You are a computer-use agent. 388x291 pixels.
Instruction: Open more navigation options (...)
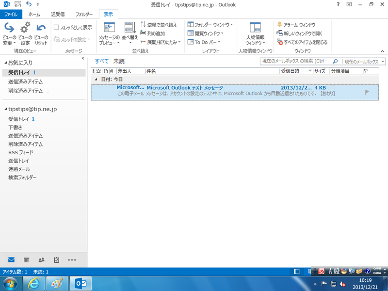click(x=72, y=260)
